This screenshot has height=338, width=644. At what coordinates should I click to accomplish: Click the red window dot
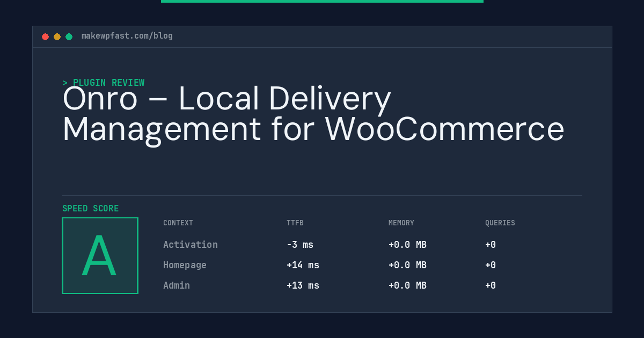coord(45,36)
